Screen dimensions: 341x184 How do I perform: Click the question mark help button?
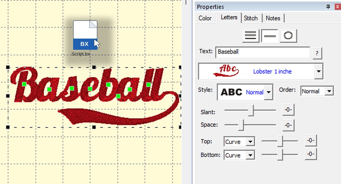pos(317,53)
